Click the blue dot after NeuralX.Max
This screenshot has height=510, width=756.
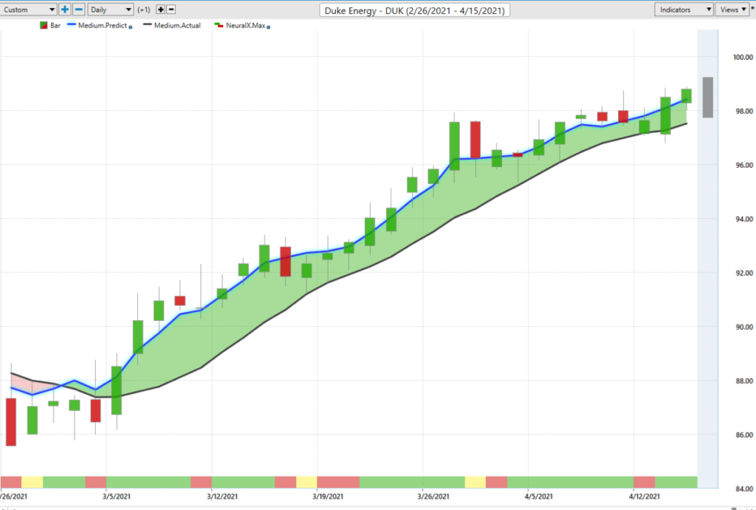(269, 27)
